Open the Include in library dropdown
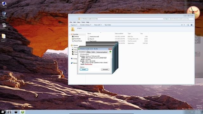Screen dimensions: 203x114 tap(86, 25)
